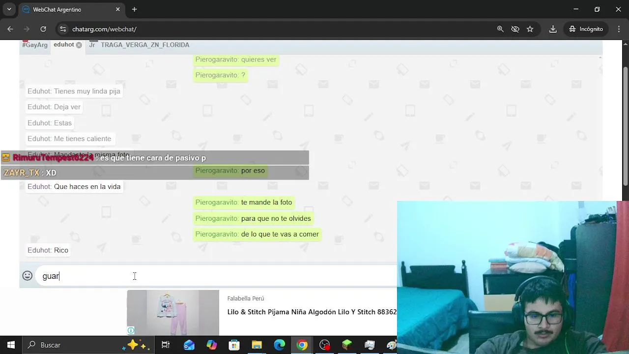Click the "Eduhot: Que haces en la vida" message

point(74,187)
